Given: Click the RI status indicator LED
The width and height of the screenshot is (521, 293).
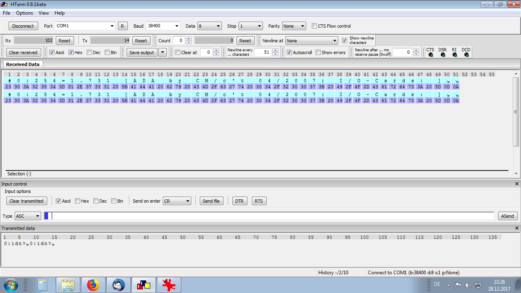Looking at the screenshot, I should 454,55.
